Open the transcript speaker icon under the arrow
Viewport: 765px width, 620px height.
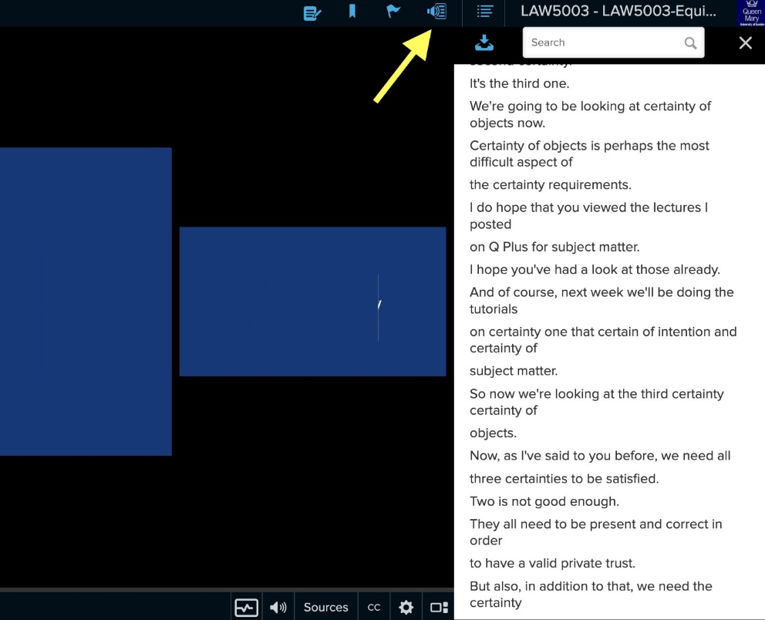point(436,12)
